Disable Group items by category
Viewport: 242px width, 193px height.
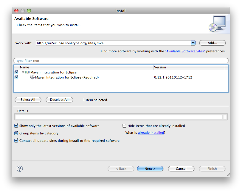(x=16, y=133)
